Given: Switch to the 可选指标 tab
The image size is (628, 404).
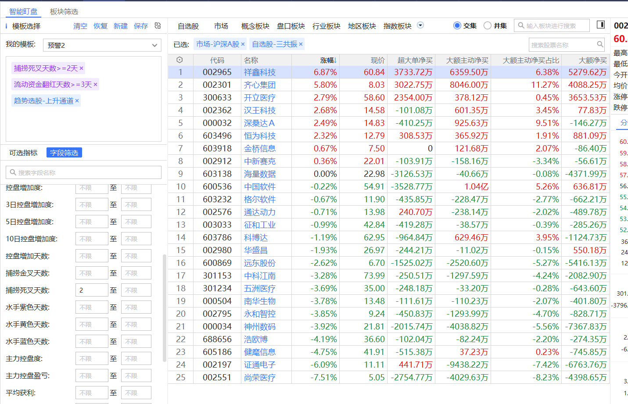Looking at the screenshot, I should click(x=23, y=153).
